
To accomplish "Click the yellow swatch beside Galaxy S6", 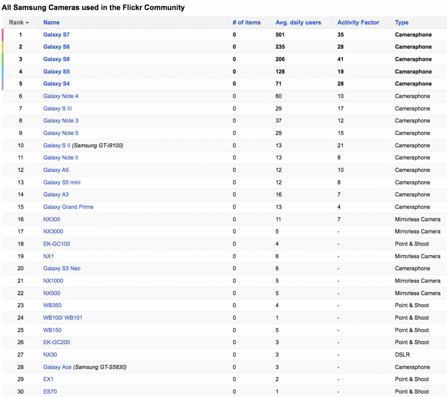I will coord(3,47).
